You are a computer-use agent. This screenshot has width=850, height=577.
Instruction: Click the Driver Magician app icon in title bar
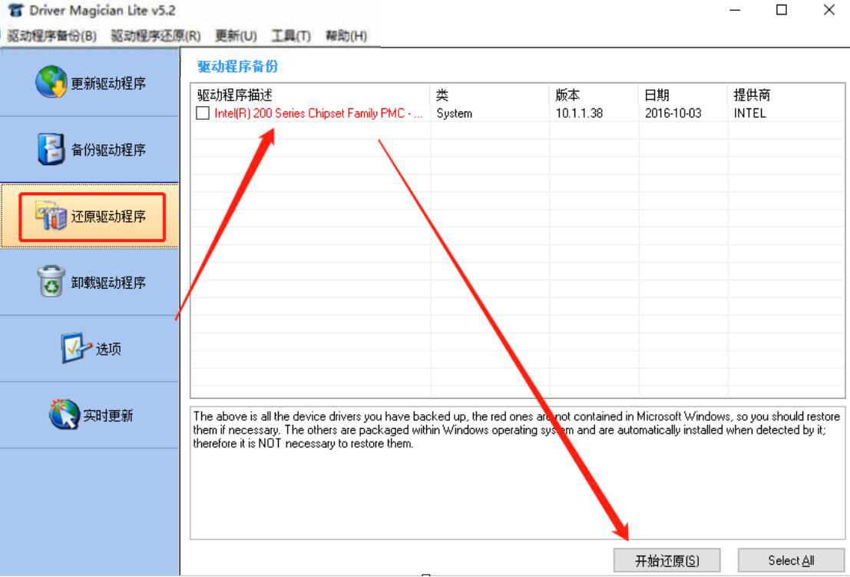point(16,10)
